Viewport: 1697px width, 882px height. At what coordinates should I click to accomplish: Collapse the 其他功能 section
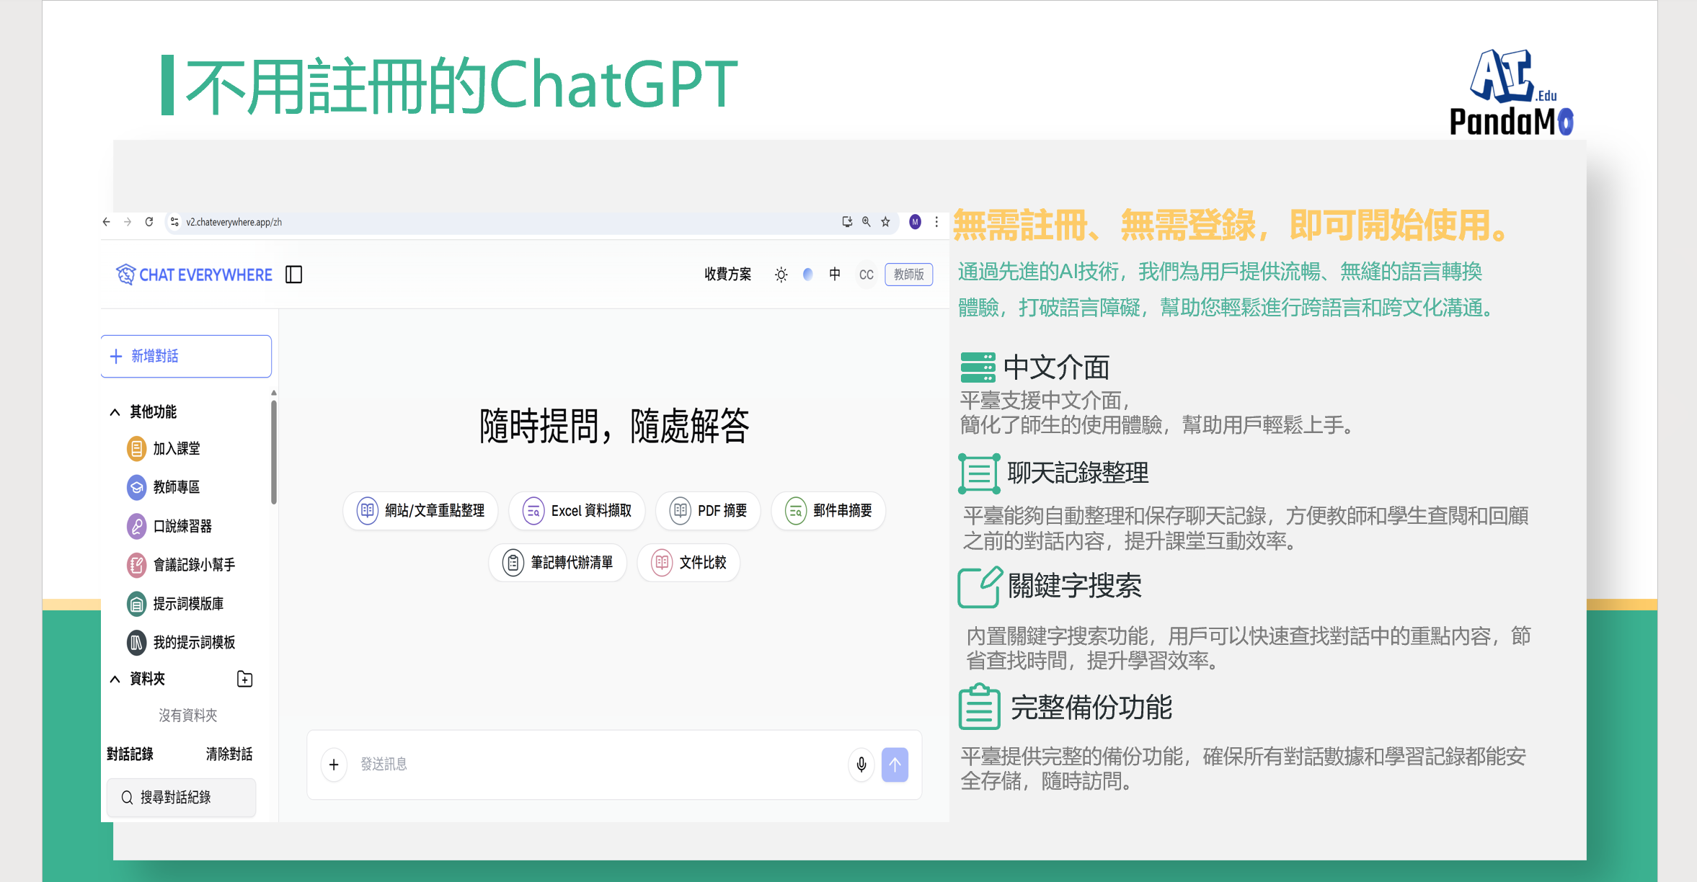[x=115, y=411]
